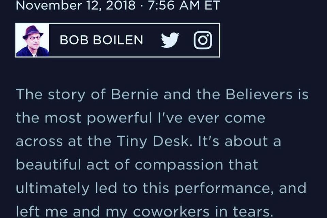This screenshot has width=327, height=218.
Task: Click the word 'ultimately' in the paragraph
Action: point(52,189)
